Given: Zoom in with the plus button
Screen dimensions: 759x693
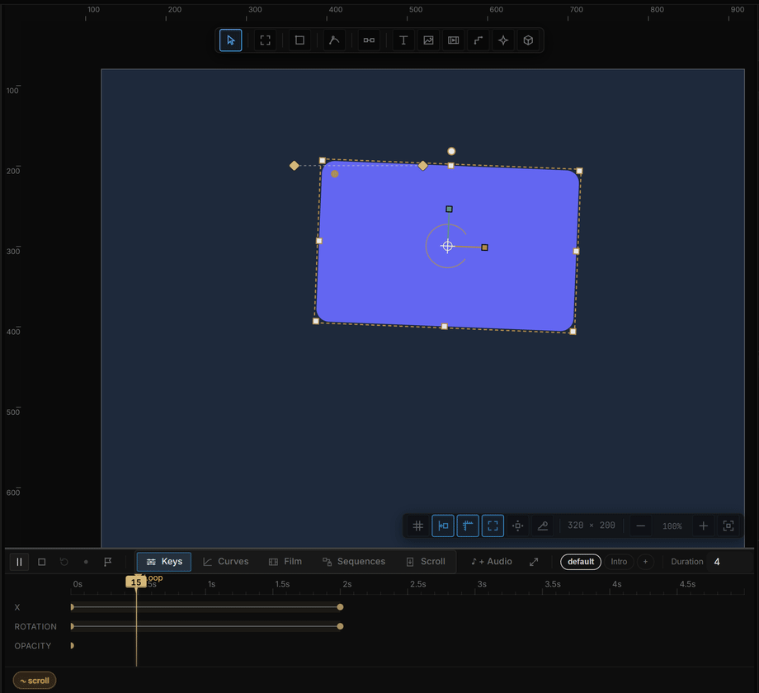Looking at the screenshot, I should click(x=704, y=526).
